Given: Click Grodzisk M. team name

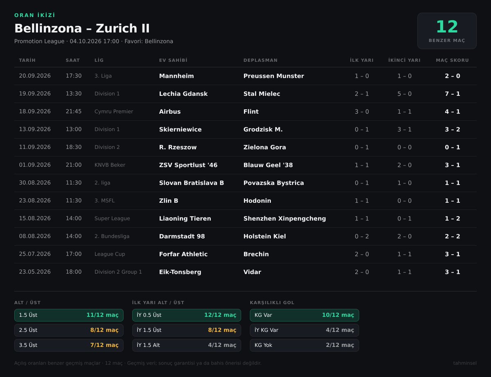Looking at the screenshot, I should point(263,129).
